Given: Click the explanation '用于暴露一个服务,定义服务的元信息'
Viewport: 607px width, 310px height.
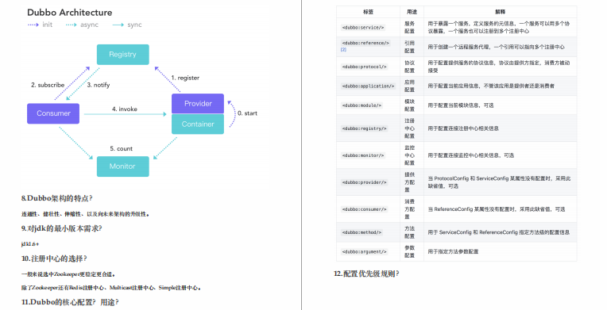Looking at the screenshot, I should pyautogui.click(x=499, y=28).
